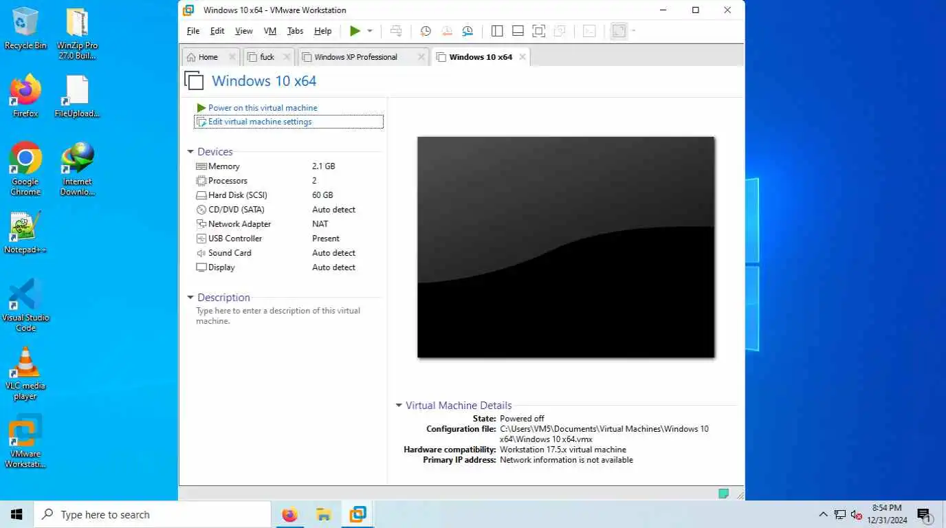Select the Processors device row

pyautogui.click(x=287, y=181)
